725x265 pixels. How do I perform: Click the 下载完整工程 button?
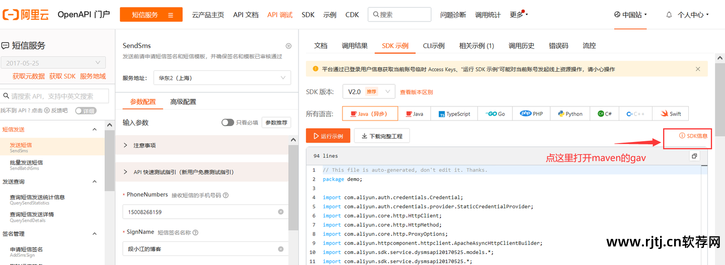tap(382, 136)
